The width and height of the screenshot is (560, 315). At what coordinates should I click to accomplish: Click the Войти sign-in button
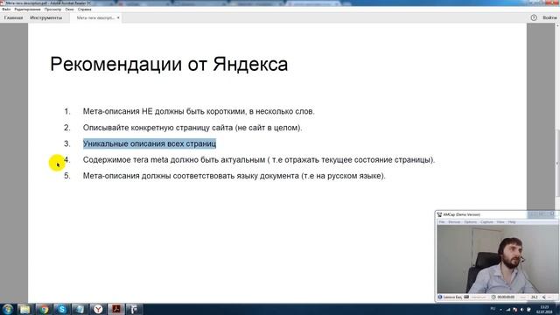coord(549,17)
